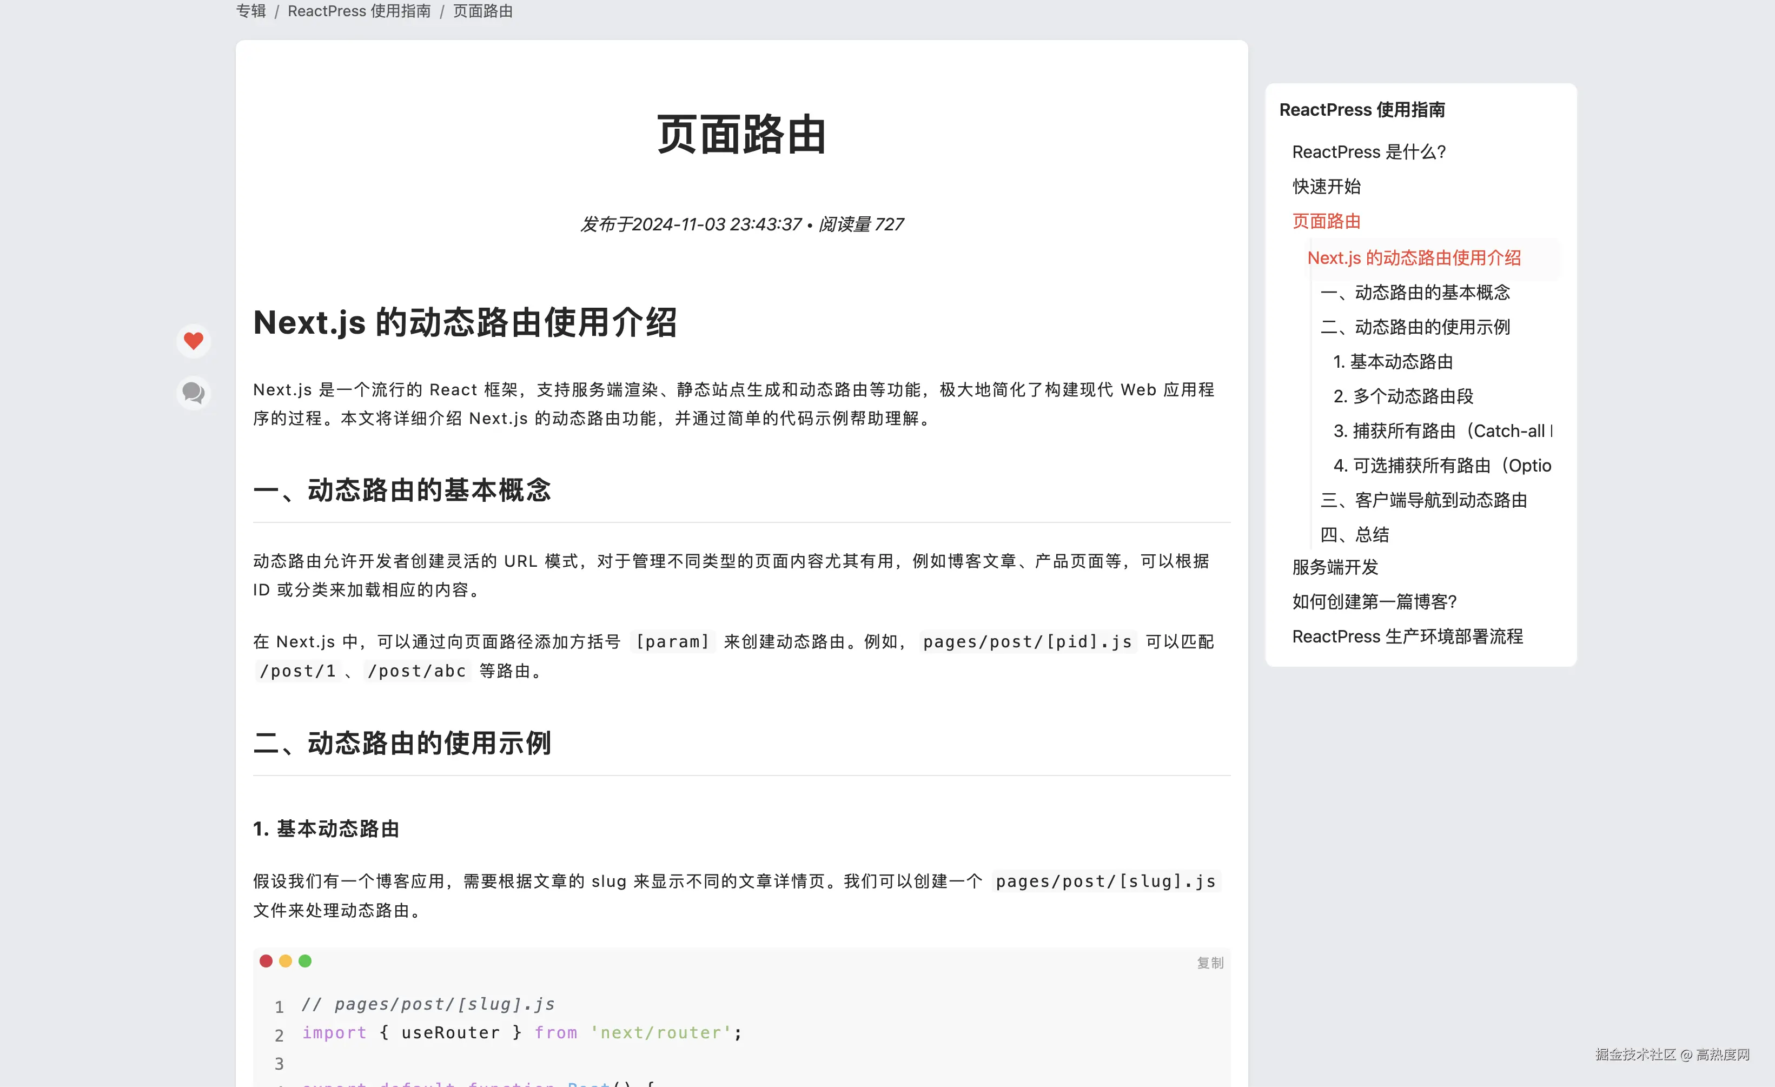
Task: Open 'ReactPress 生产环境部署流程' chapter
Action: click(x=1407, y=636)
